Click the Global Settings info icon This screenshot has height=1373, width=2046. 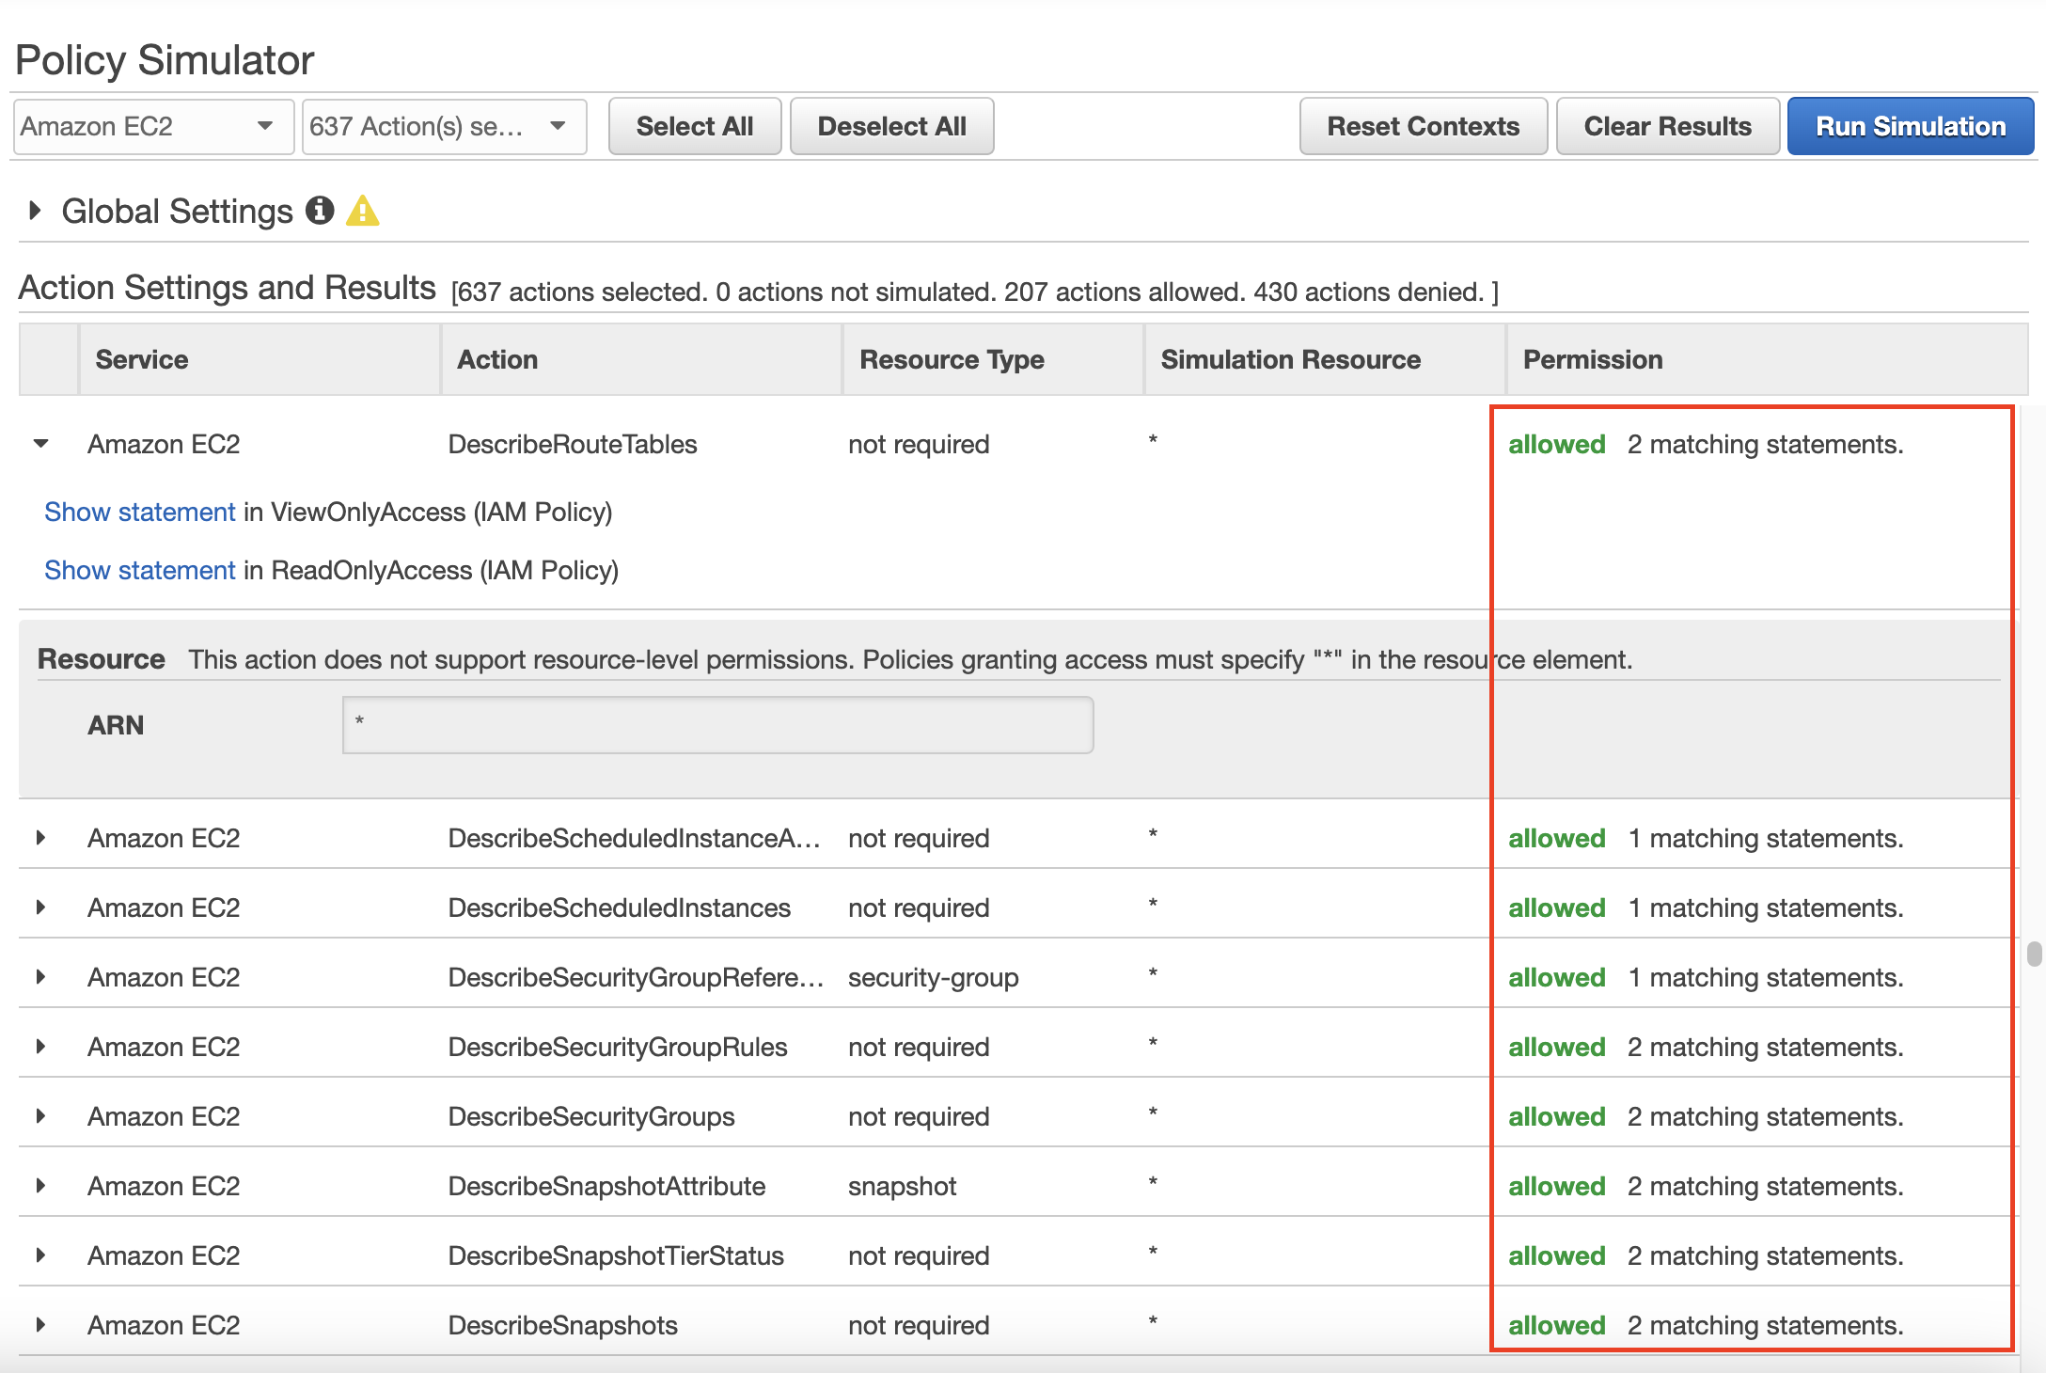[320, 211]
